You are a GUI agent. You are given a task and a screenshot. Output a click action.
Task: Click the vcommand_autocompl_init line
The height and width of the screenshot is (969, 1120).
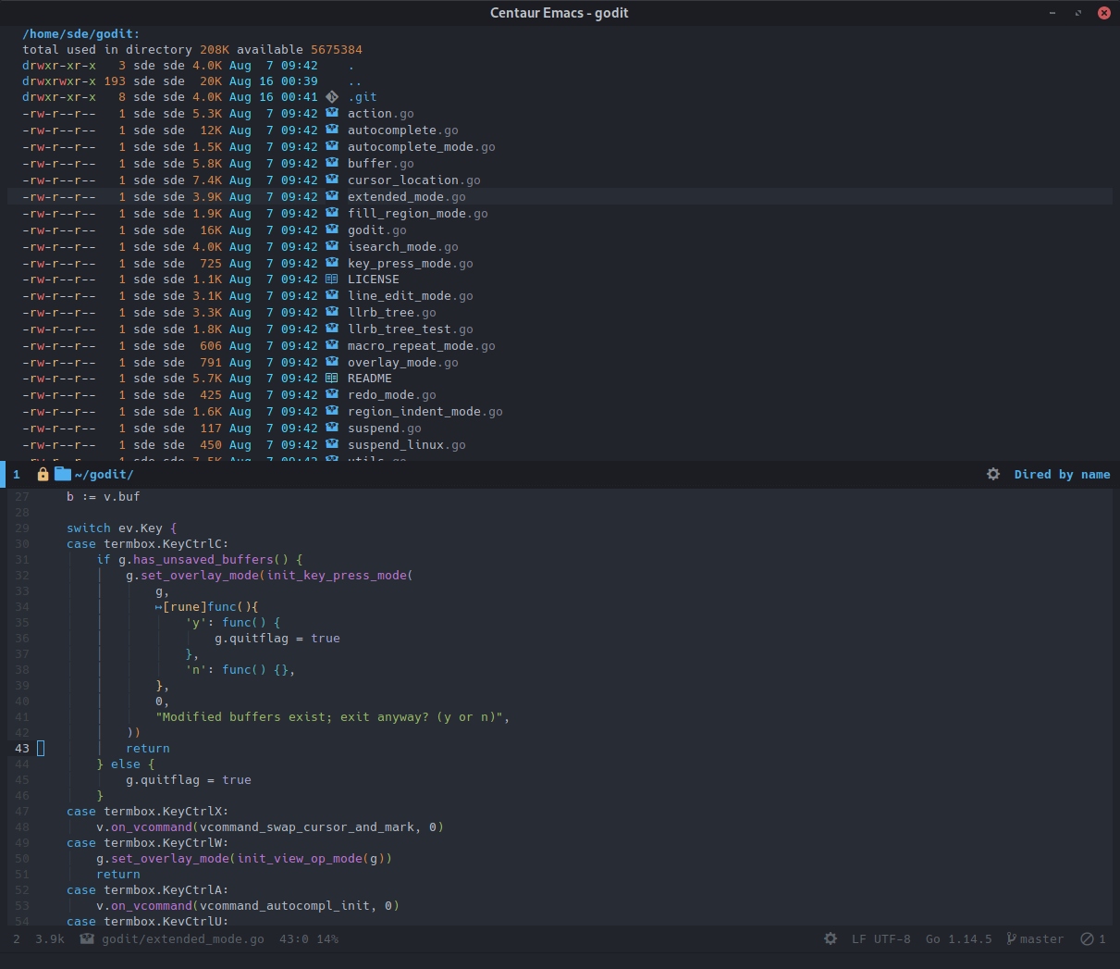click(248, 906)
